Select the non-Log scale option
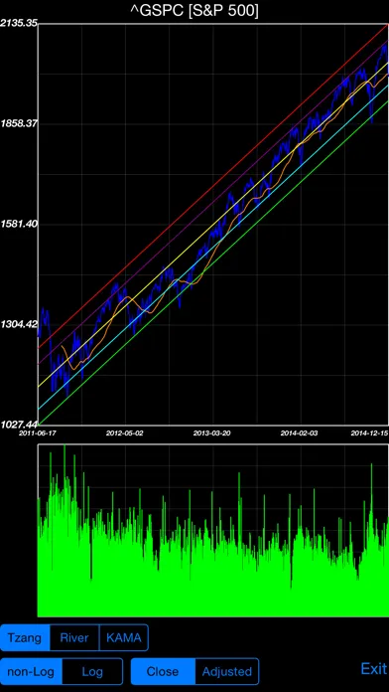The image size is (389, 692). tap(32, 672)
